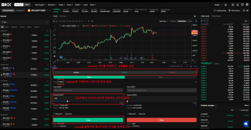This screenshot has height=130, width=251.
Task: Open the live chat support bubble
Action: [x=246, y=124]
